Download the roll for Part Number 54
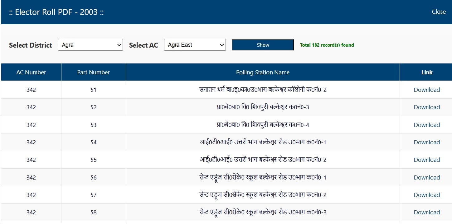This screenshot has height=224, width=452. pos(427,142)
